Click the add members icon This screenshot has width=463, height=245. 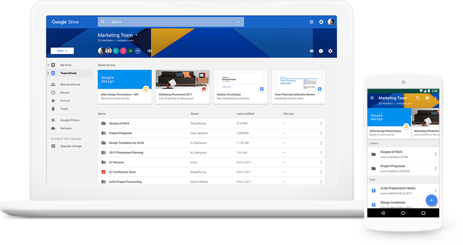[150, 51]
